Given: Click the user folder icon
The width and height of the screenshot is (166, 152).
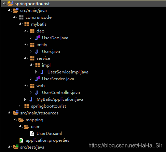Looking at the screenshot, I should (27, 127).
